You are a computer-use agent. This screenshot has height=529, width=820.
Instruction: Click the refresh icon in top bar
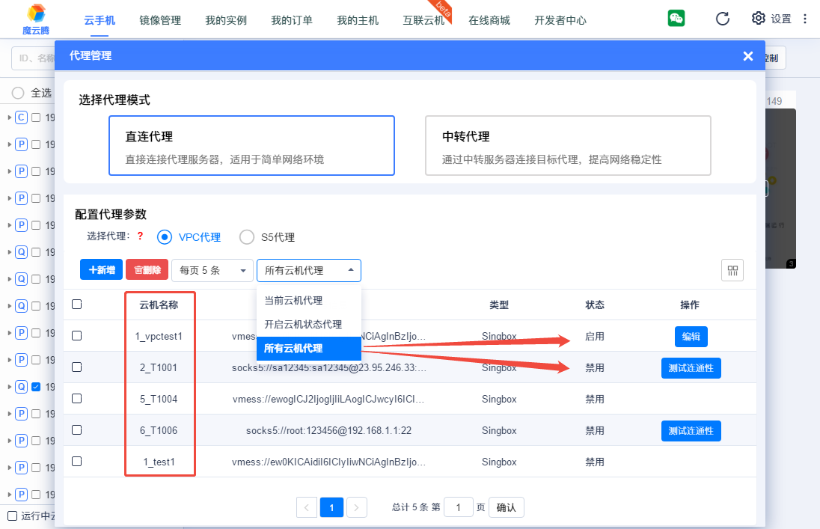[722, 19]
